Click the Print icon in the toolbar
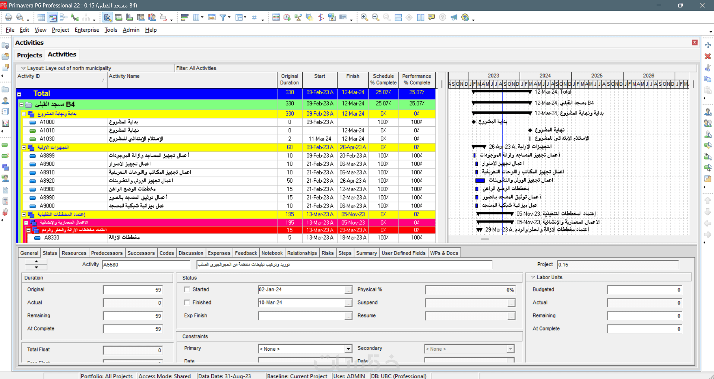Image resolution: width=714 pixels, height=379 pixels. (8, 18)
